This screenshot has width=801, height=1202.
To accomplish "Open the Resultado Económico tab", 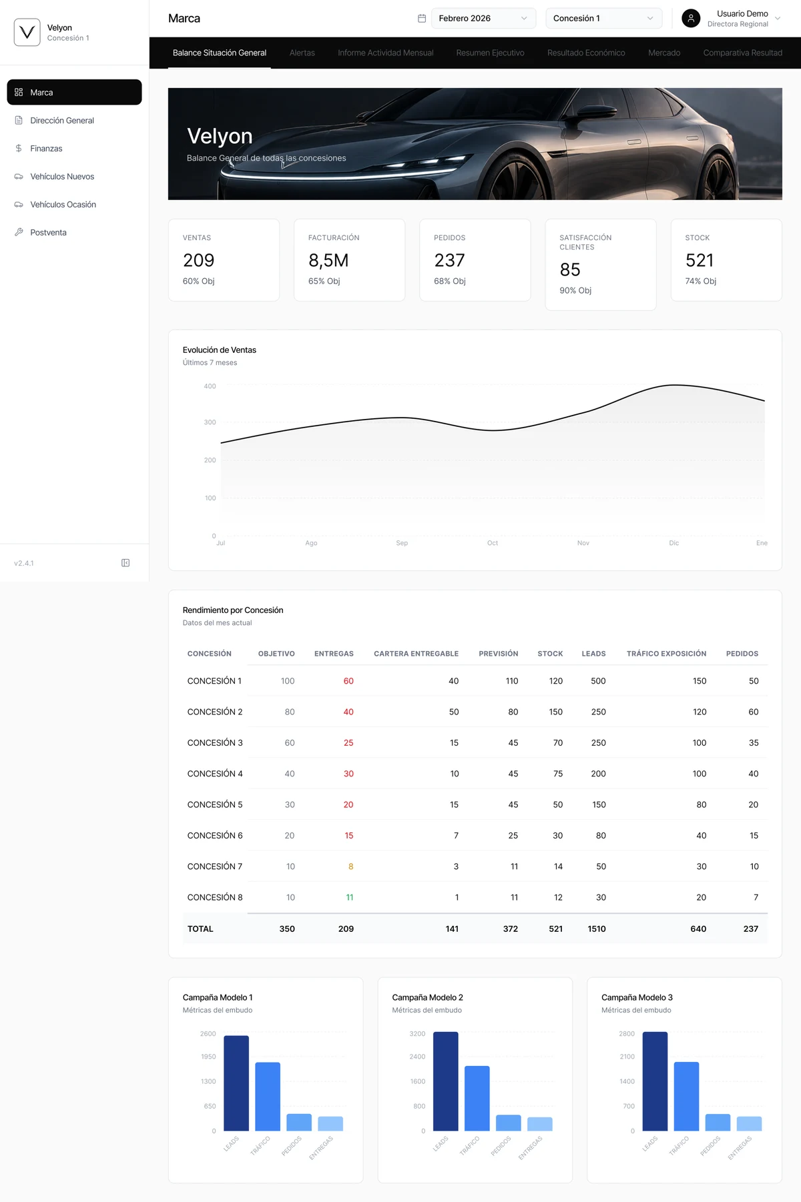I will [586, 53].
